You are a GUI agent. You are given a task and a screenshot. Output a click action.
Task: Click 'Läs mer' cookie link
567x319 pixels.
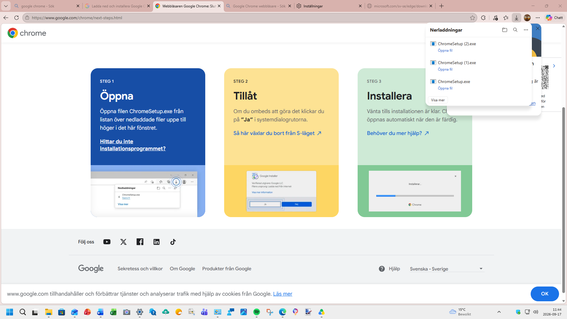pos(283,294)
